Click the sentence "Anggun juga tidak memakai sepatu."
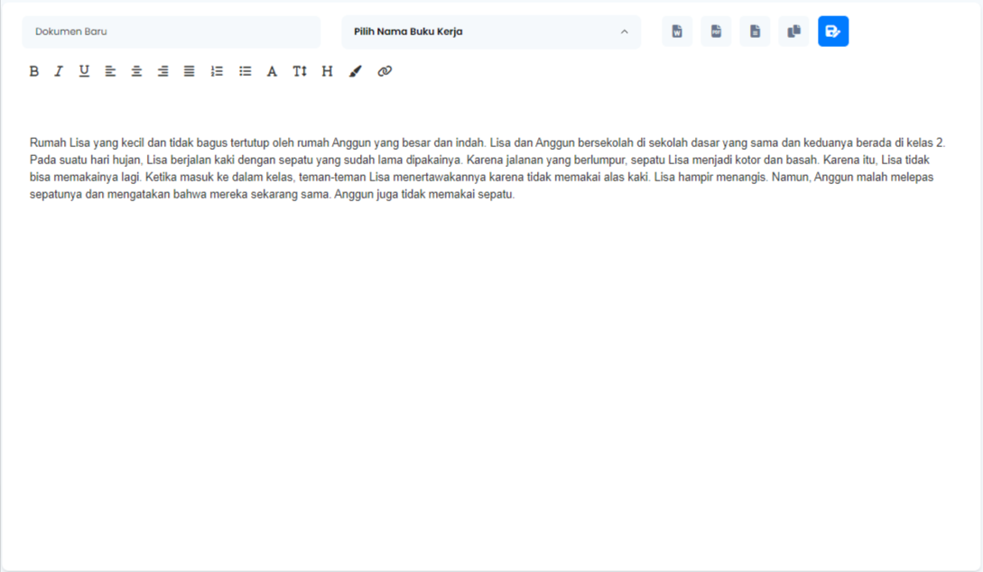This screenshot has height=572, width=983. click(424, 194)
